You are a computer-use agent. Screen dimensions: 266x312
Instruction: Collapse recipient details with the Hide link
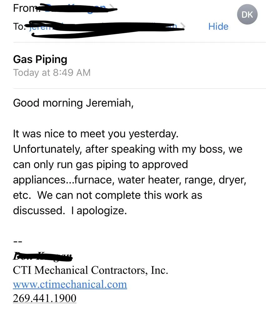[x=218, y=27]
